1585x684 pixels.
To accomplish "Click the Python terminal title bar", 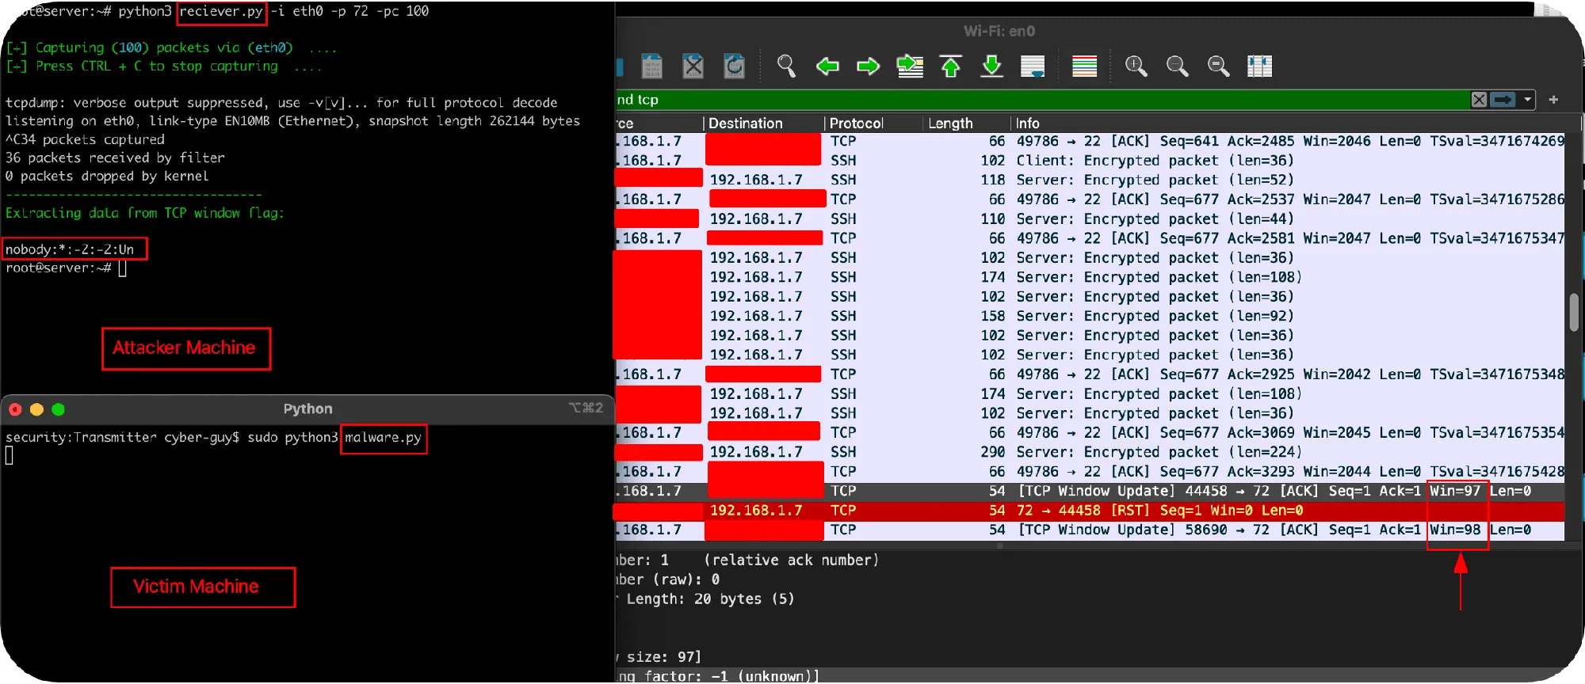I will 307,409.
